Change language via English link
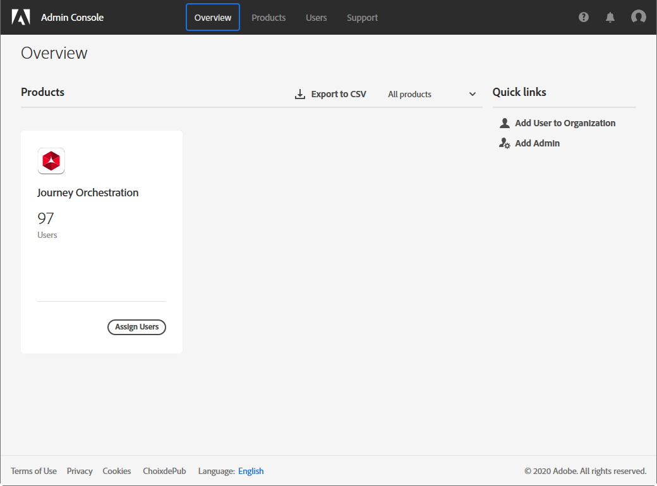This screenshot has height=486, width=657. 251,471
